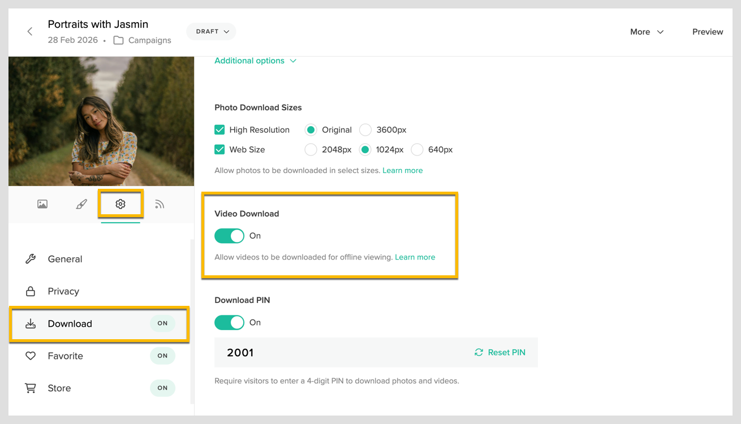Click the heart icon next to Favorite
This screenshot has width=741, height=424.
click(x=31, y=356)
